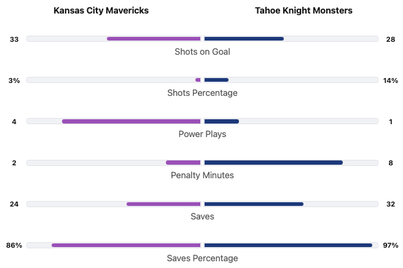
Task: Click the Penalty Minutes label
Action: tap(202, 175)
